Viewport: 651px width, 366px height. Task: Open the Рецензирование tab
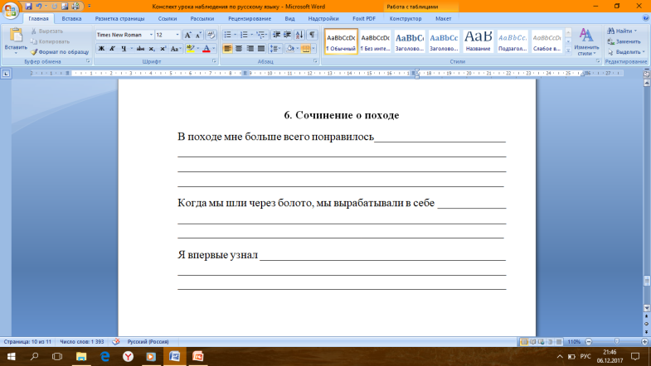(x=250, y=19)
